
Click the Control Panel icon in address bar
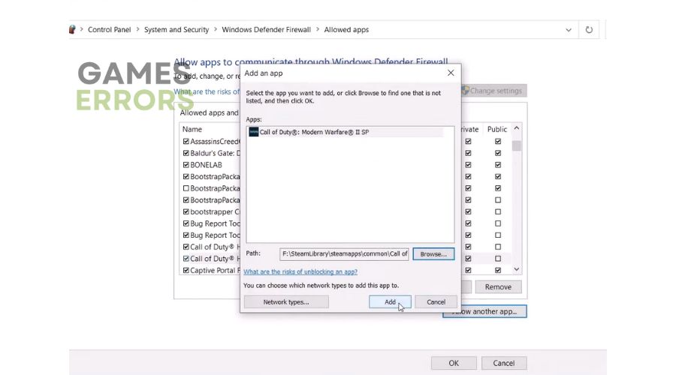pos(72,29)
